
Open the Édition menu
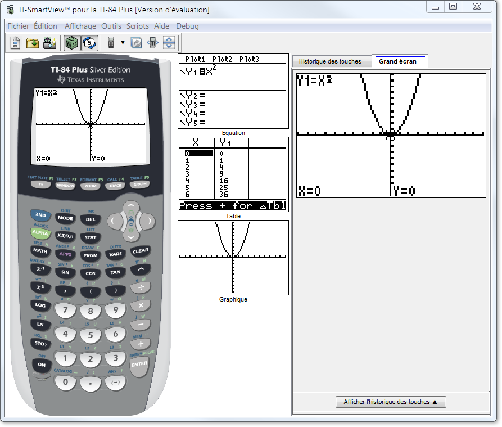coord(46,26)
